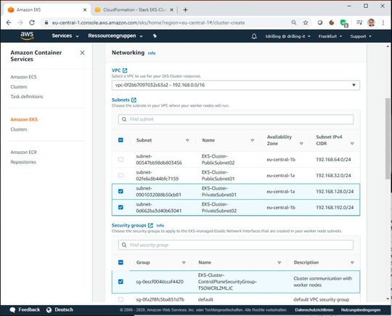Reload the page with refresh icon
Image resolution: width=392 pixels, height=316 pixels.
coord(32,23)
